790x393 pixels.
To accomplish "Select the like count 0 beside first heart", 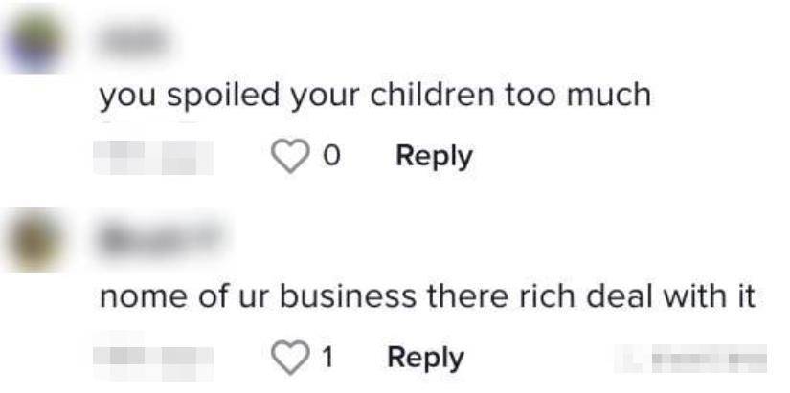I will pos(331,157).
